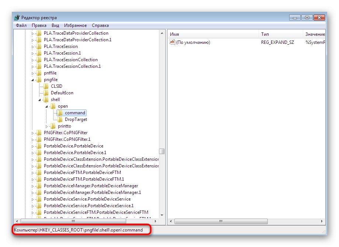339x247 pixels.
Task: Open the Правка menu
Action: point(39,25)
